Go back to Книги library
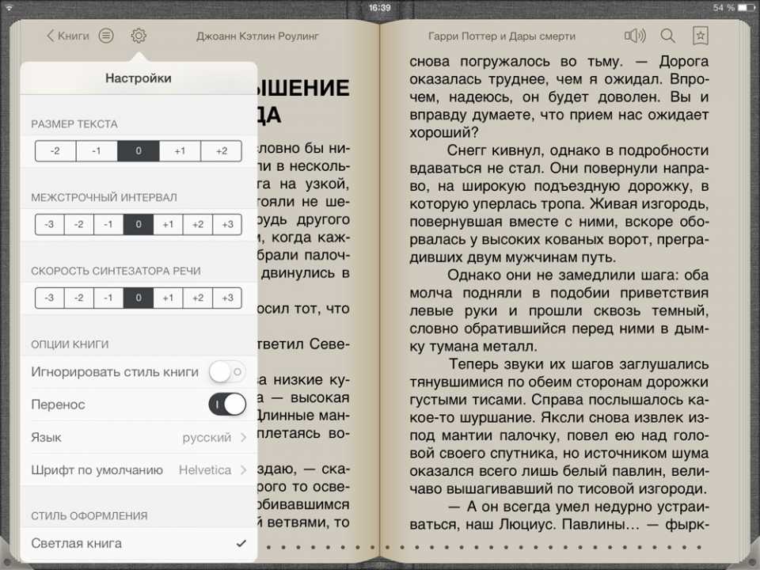The image size is (760, 570). (68, 36)
